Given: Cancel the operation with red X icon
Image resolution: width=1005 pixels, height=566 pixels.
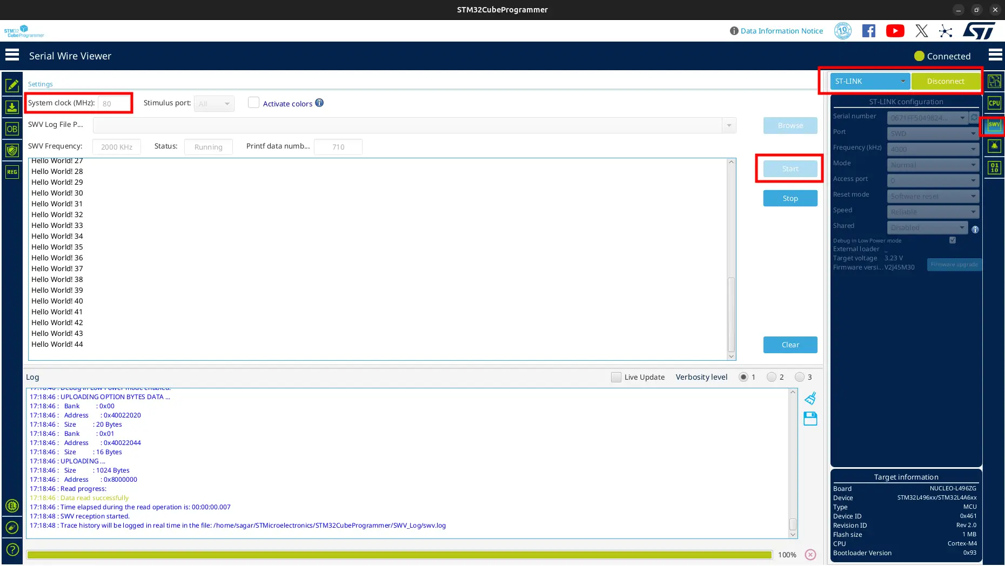Looking at the screenshot, I should pyautogui.click(x=810, y=555).
